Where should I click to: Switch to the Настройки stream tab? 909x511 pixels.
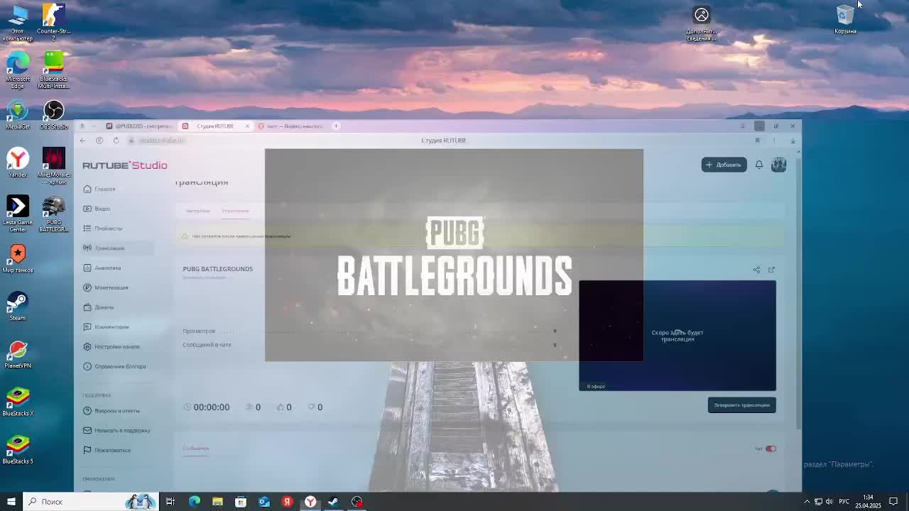pyautogui.click(x=197, y=211)
